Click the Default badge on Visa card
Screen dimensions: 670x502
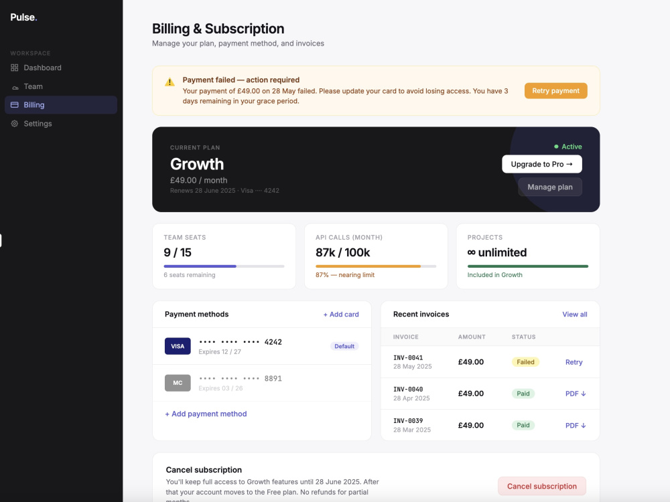pos(344,346)
